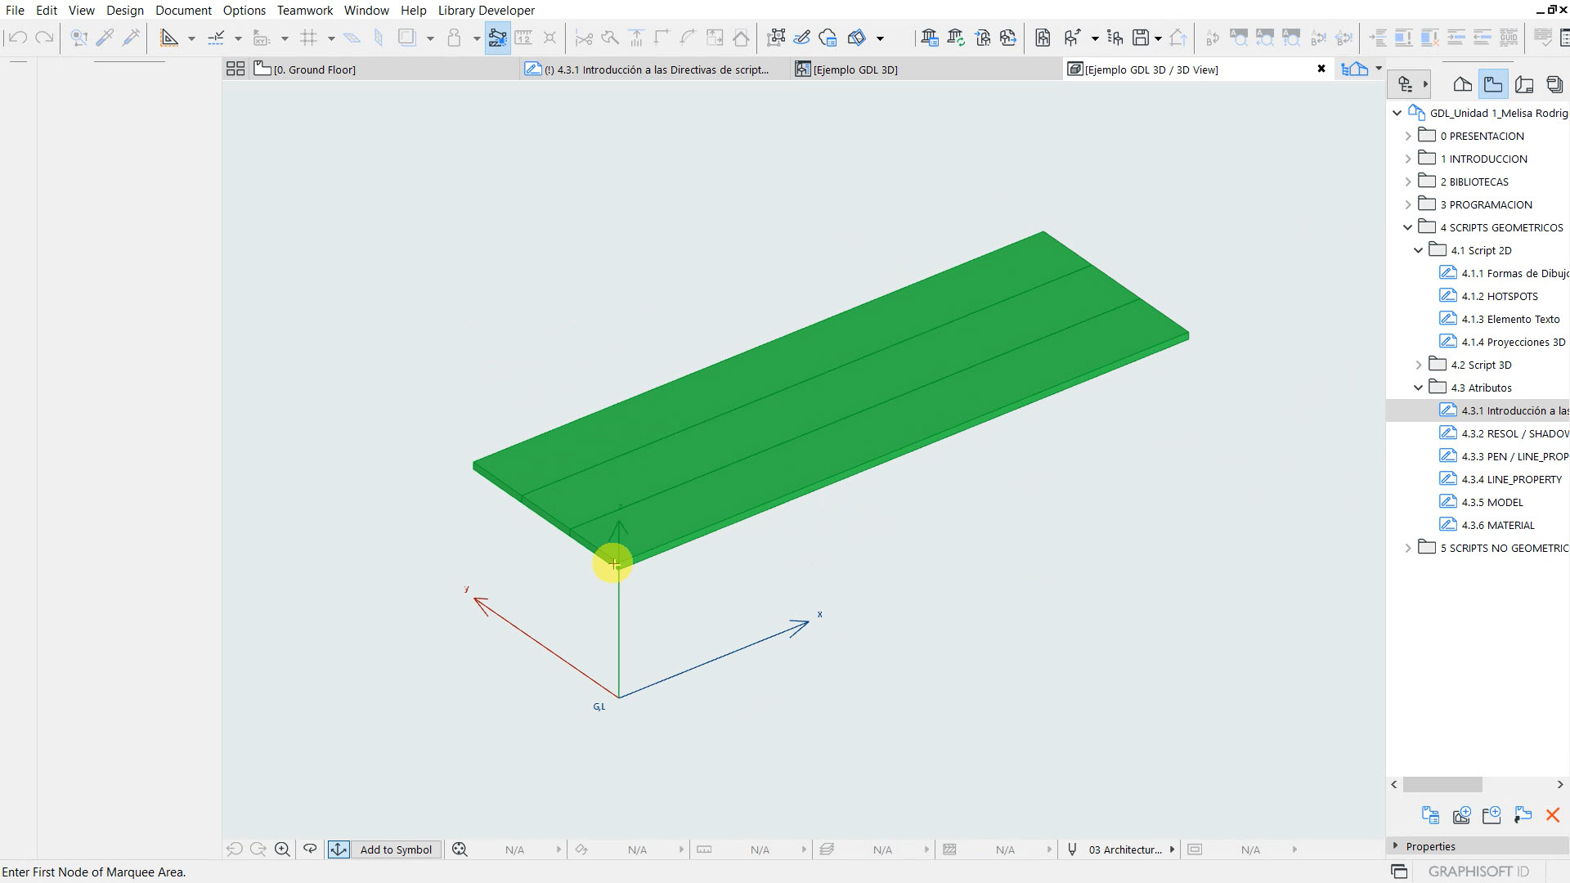
Task: Open the Library Manager icon
Action: point(929,38)
